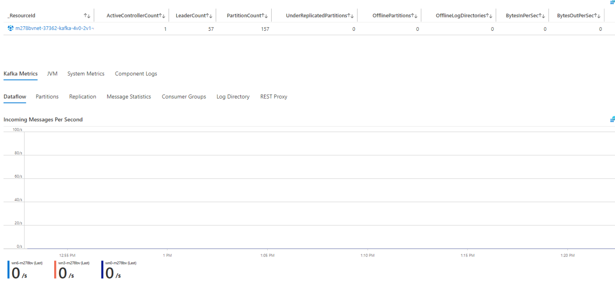The width and height of the screenshot is (615, 289).
Task: Open the _ResourceId sort dropdown
Action: coord(87,15)
